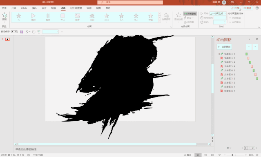This screenshot has width=261, height=157.
Task: Open the Animation Pane options dropdown arrow
Action: coord(249,39)
